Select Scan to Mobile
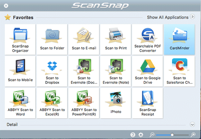The width and height of the screenshot is (201, 139). (x=20, y=71)
